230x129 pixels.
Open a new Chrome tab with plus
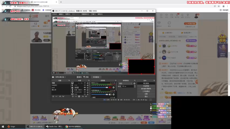(61, 2)
